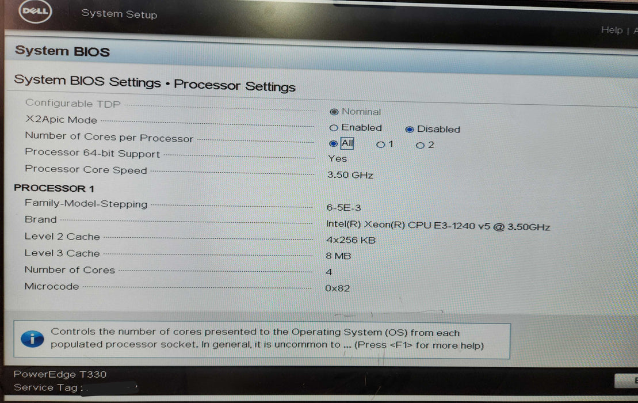The image size is (638, 403).
Task: Click the 6-5E-3 stepping value
Action: coord(343,208)
